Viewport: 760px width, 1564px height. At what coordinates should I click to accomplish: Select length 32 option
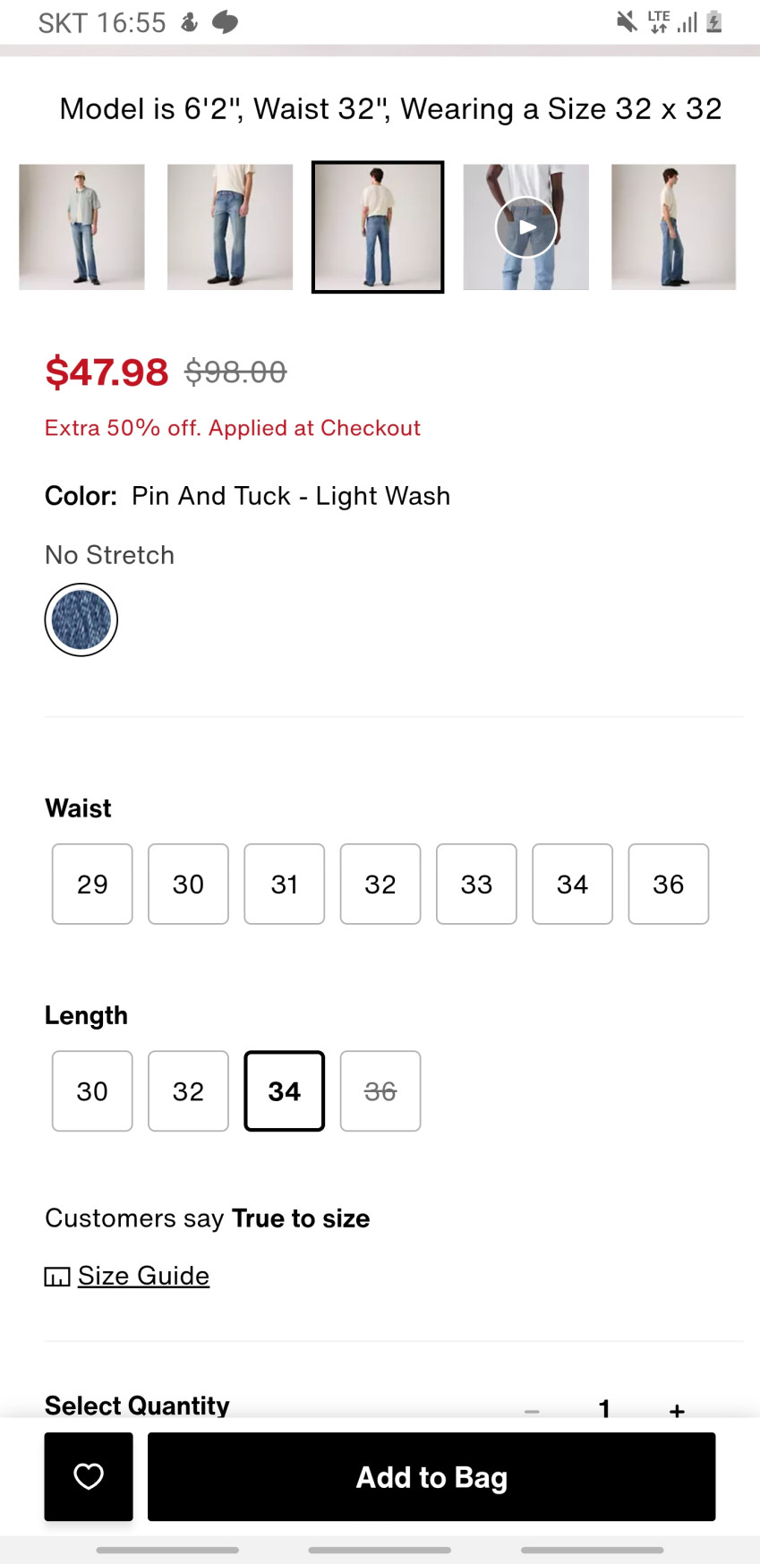(188, 1090)
